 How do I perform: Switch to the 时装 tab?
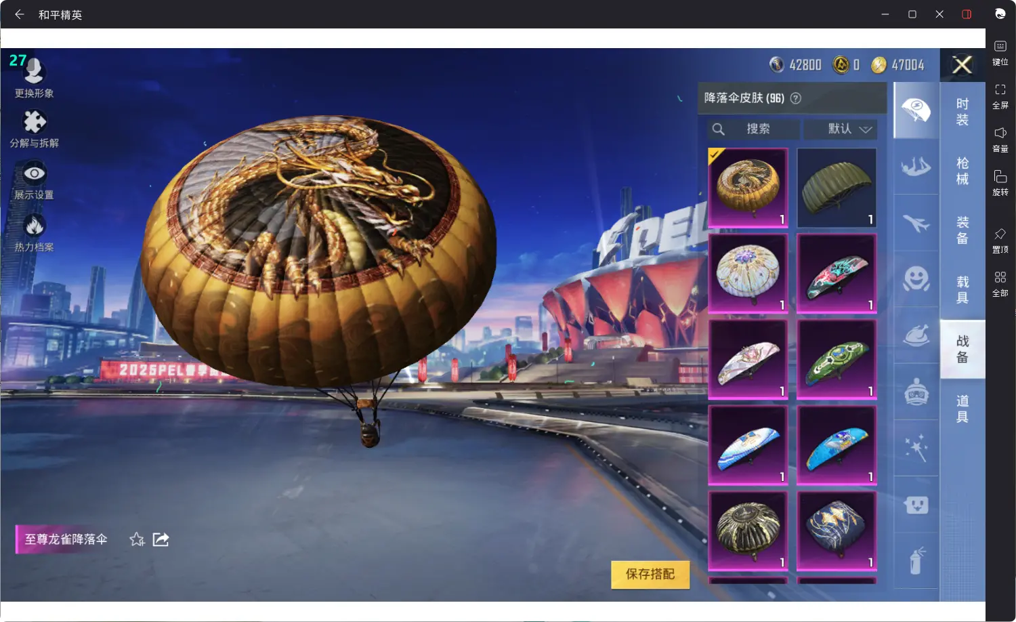click(x=962, y=112)
